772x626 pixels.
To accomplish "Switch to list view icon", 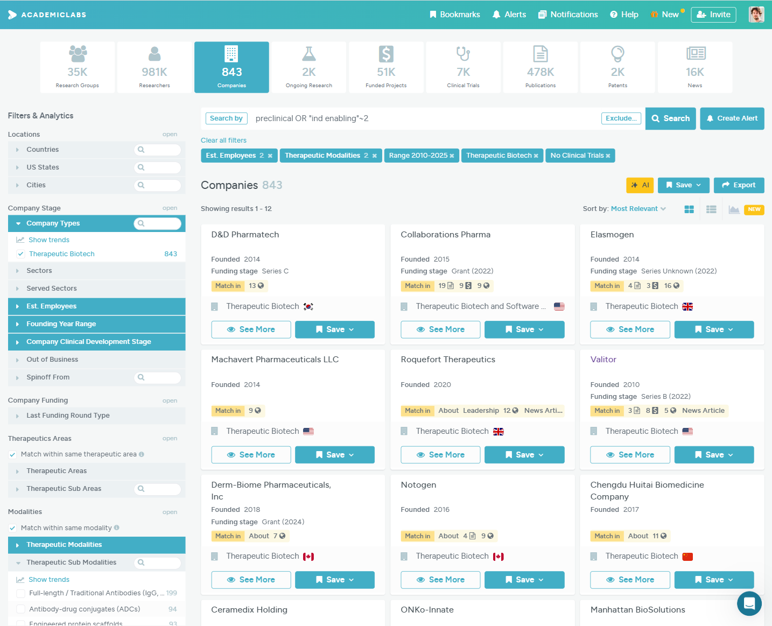I will pos(711,209).
